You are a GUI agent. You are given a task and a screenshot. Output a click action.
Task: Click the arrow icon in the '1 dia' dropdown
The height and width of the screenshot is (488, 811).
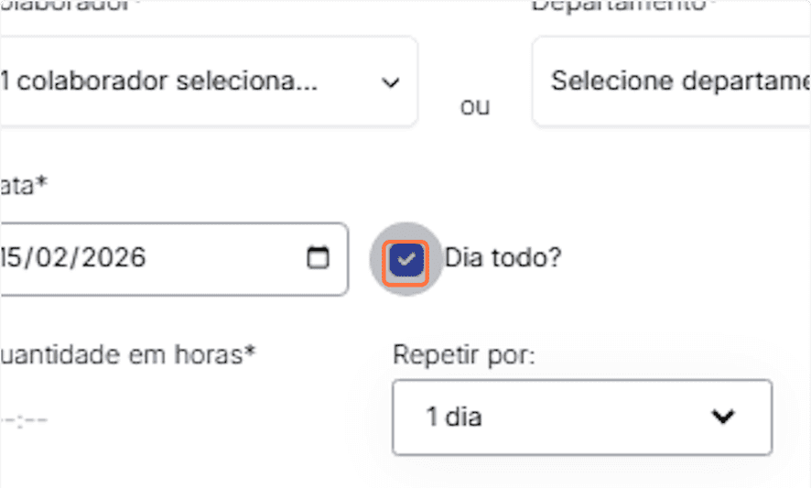pyautogui.click(x=723, y=418)
